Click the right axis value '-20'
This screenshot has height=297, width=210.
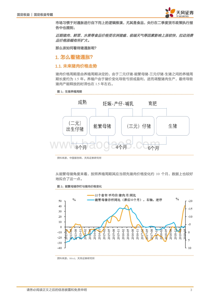(190, 201)
